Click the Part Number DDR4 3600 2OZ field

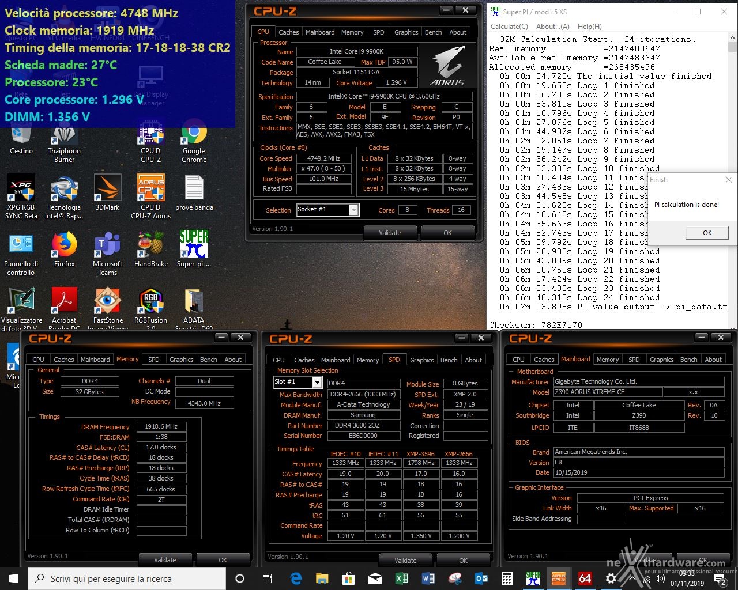(364, 426)
